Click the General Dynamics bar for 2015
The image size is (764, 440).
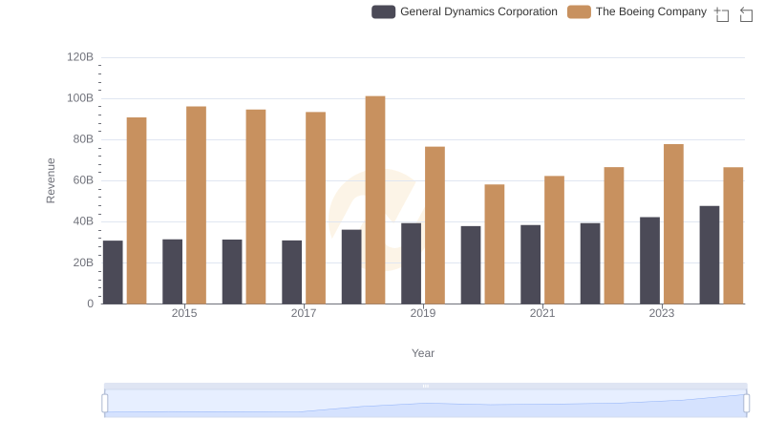(173, 272)
